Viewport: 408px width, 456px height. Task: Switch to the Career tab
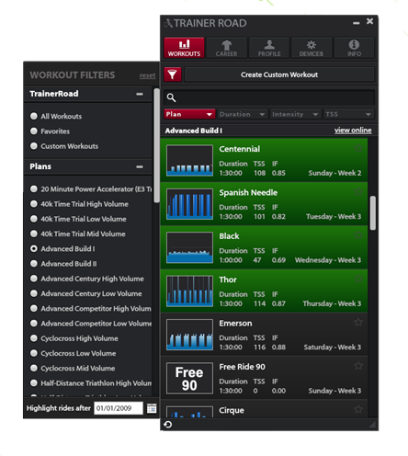click(226, 48)
